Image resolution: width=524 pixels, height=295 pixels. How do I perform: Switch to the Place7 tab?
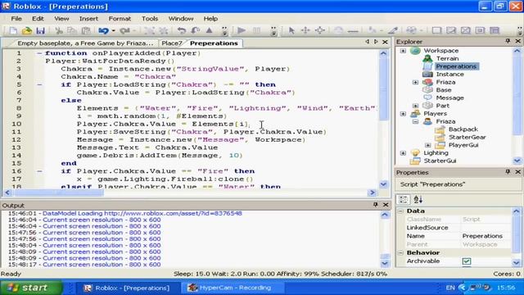172,43
